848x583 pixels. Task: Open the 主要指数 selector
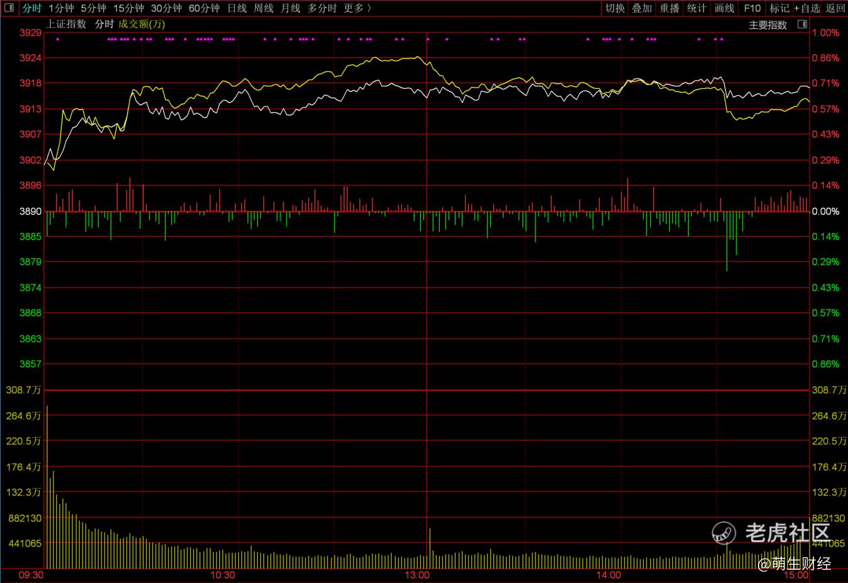[x=768, y=25]
